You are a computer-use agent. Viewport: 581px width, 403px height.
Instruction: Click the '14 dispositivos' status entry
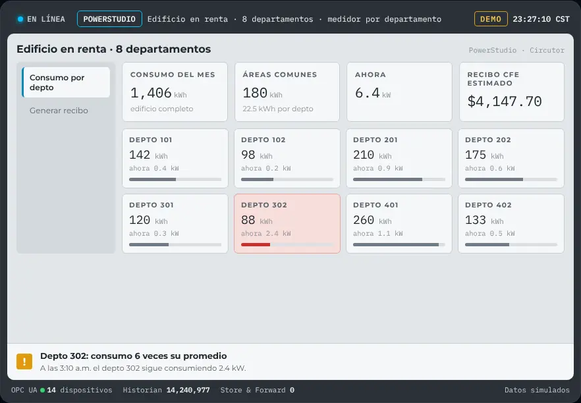pyautogui.click(x=79, y=390)
